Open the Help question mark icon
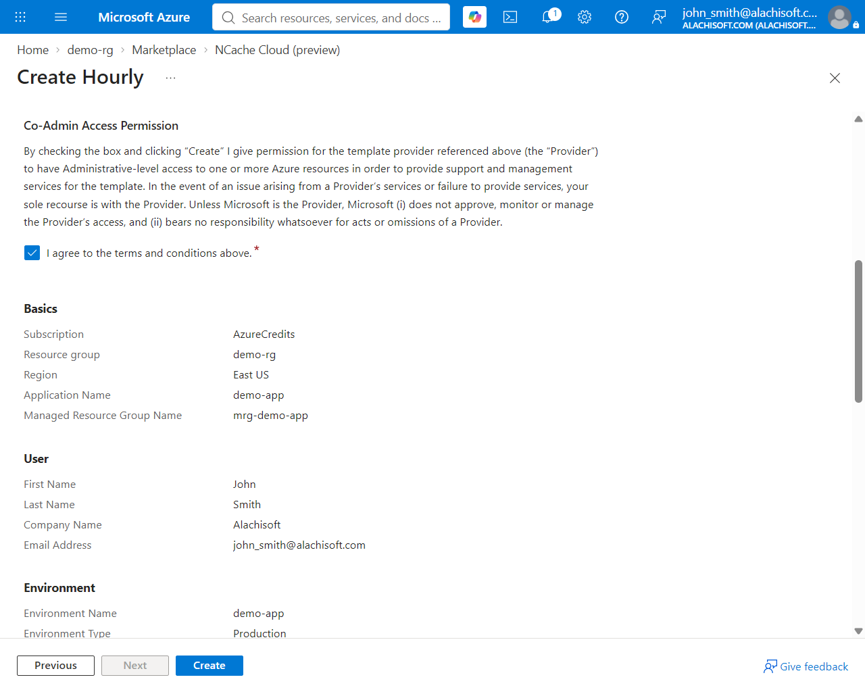 (622, 17)
